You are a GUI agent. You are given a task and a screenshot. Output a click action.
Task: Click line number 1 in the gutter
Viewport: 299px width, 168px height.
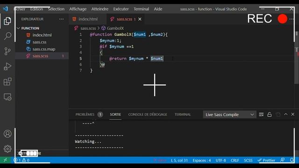(80, 35)
